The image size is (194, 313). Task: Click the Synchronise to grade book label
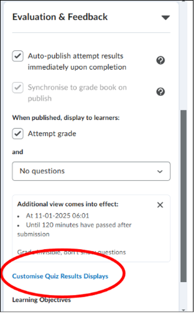(77, 93)
